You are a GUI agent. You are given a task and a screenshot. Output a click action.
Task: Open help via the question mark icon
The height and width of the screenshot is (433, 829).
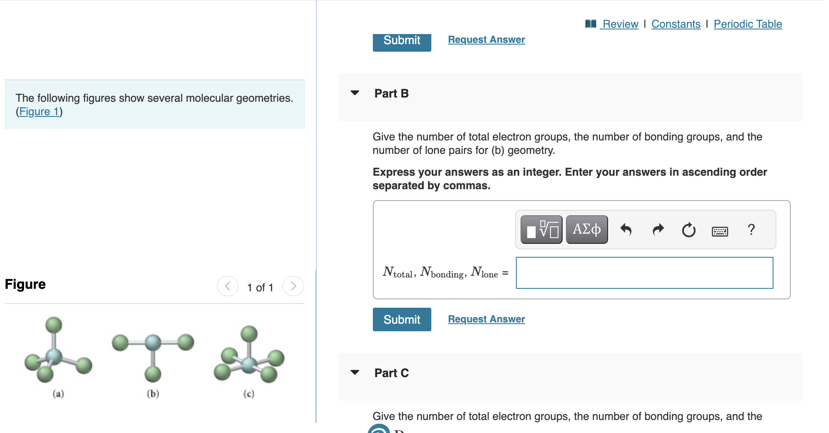[x=751, y=229]
